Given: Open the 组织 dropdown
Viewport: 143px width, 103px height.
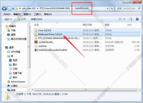Looking at the screenshot, I should pyautogui.click(x=8, y=19).
